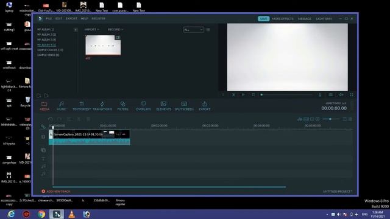Click fullscreen preview icon
Image resolution: width=390 pixels, height=219 pixels.
(352, 95)
